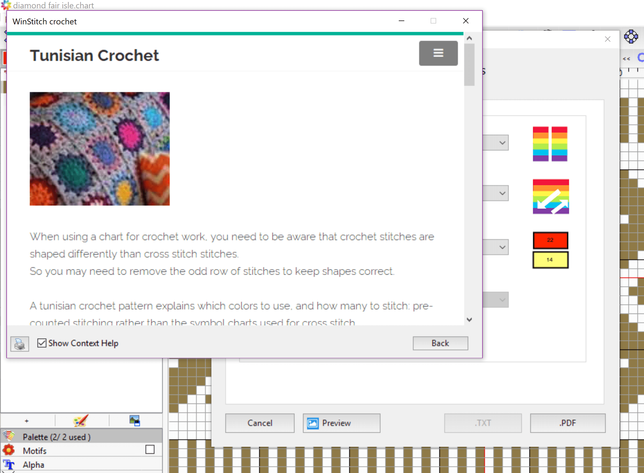The height and width of the screenshot is (473, 644).
Task: Open the dropdown beside the red 22 swatch
Action: pos(501,247)
